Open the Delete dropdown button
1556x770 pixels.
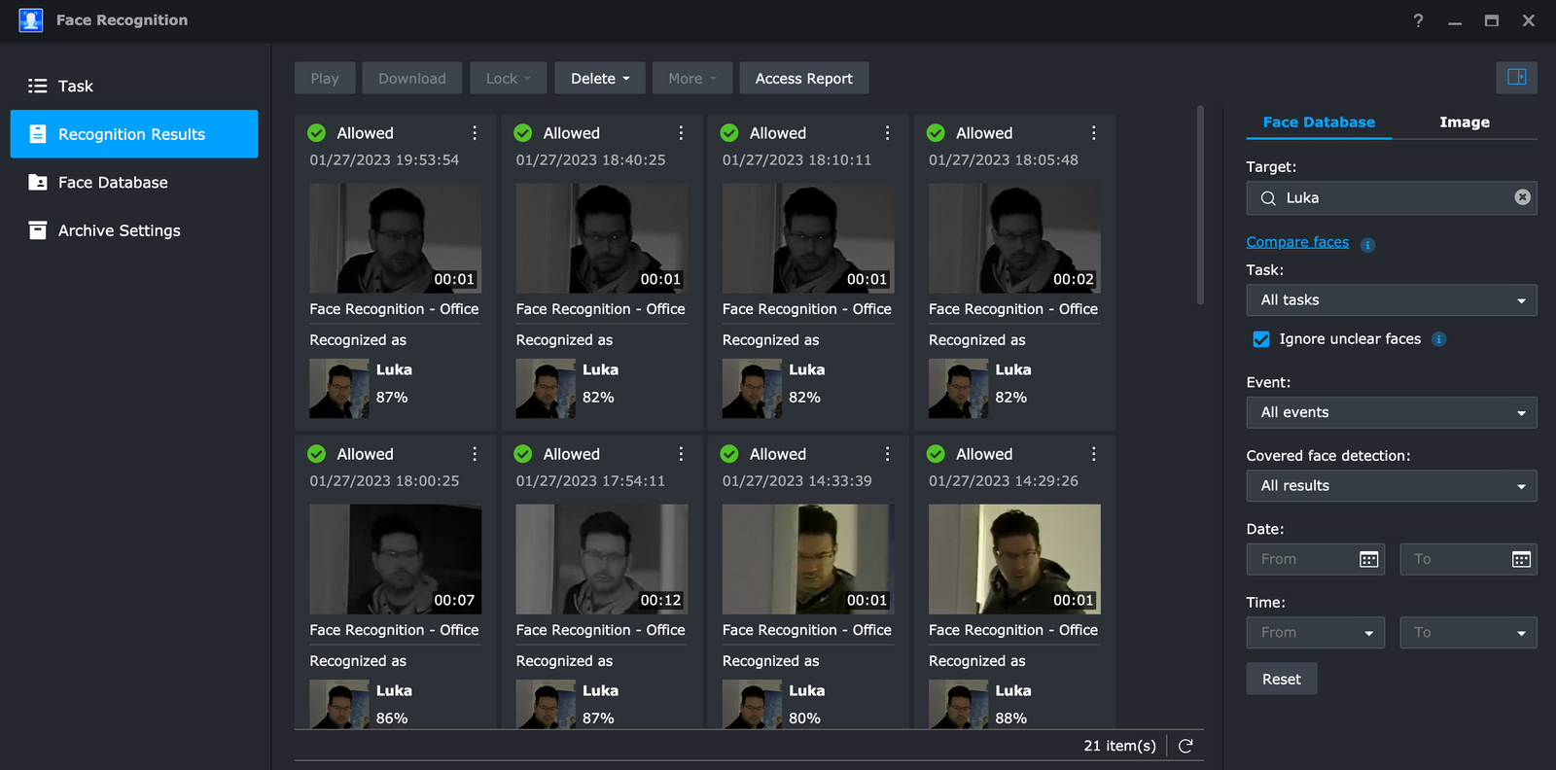(600, 79)
